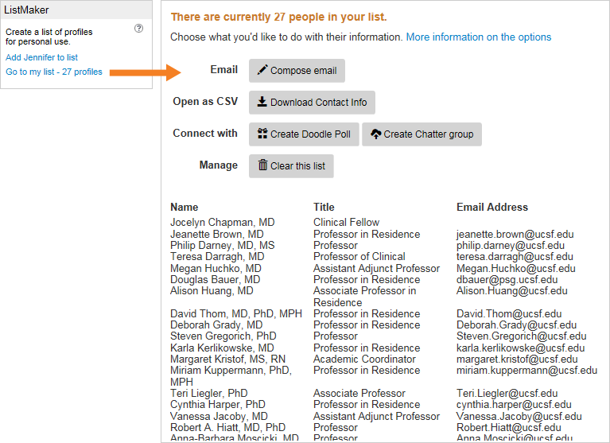
Task: Click email Teri.Liegler@ucsf.edu
Action: [507, 393]
